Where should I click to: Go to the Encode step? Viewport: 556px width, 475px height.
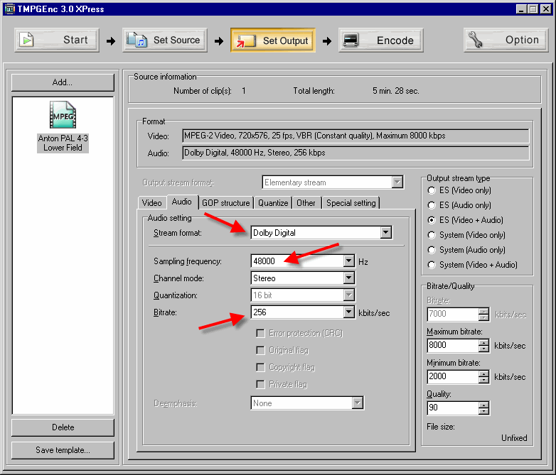pyautogui.click(x=381, y=40)
